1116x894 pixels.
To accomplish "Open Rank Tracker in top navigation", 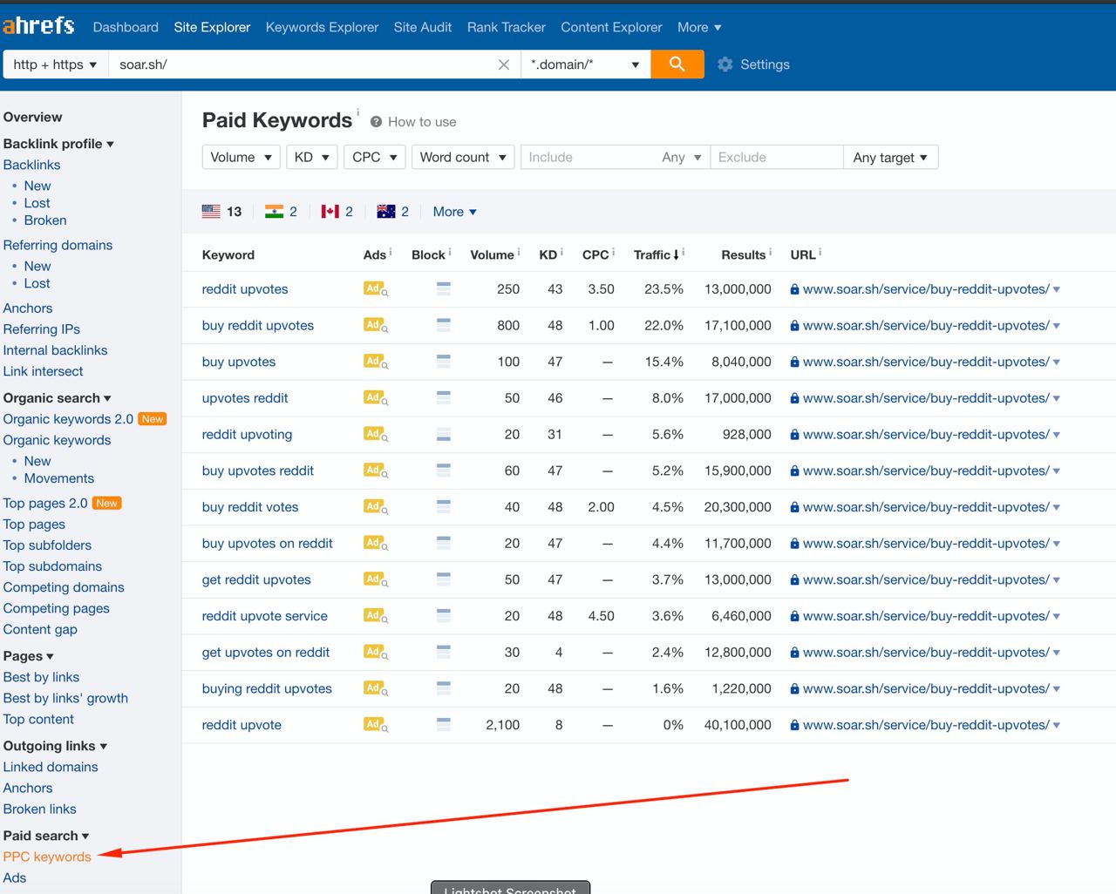I will 507,27.
